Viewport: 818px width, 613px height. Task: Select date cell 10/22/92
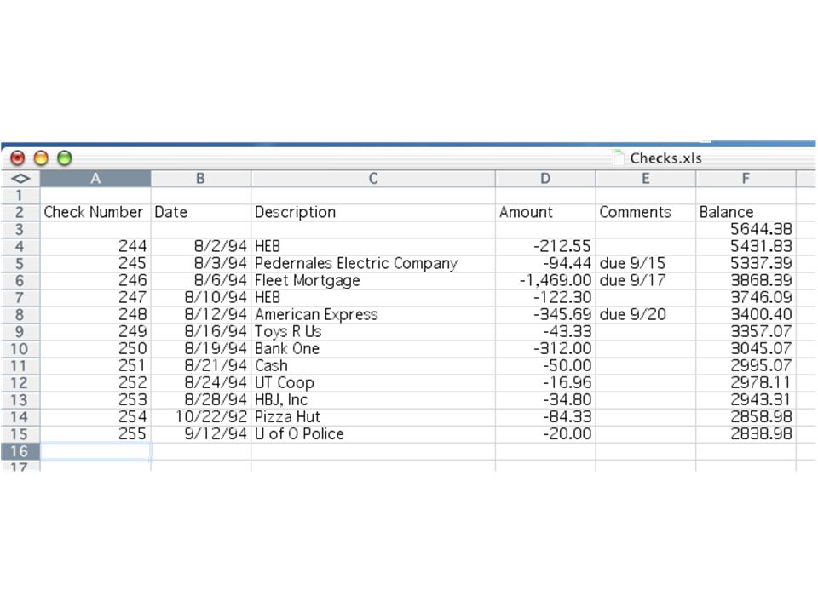[201, 417]
